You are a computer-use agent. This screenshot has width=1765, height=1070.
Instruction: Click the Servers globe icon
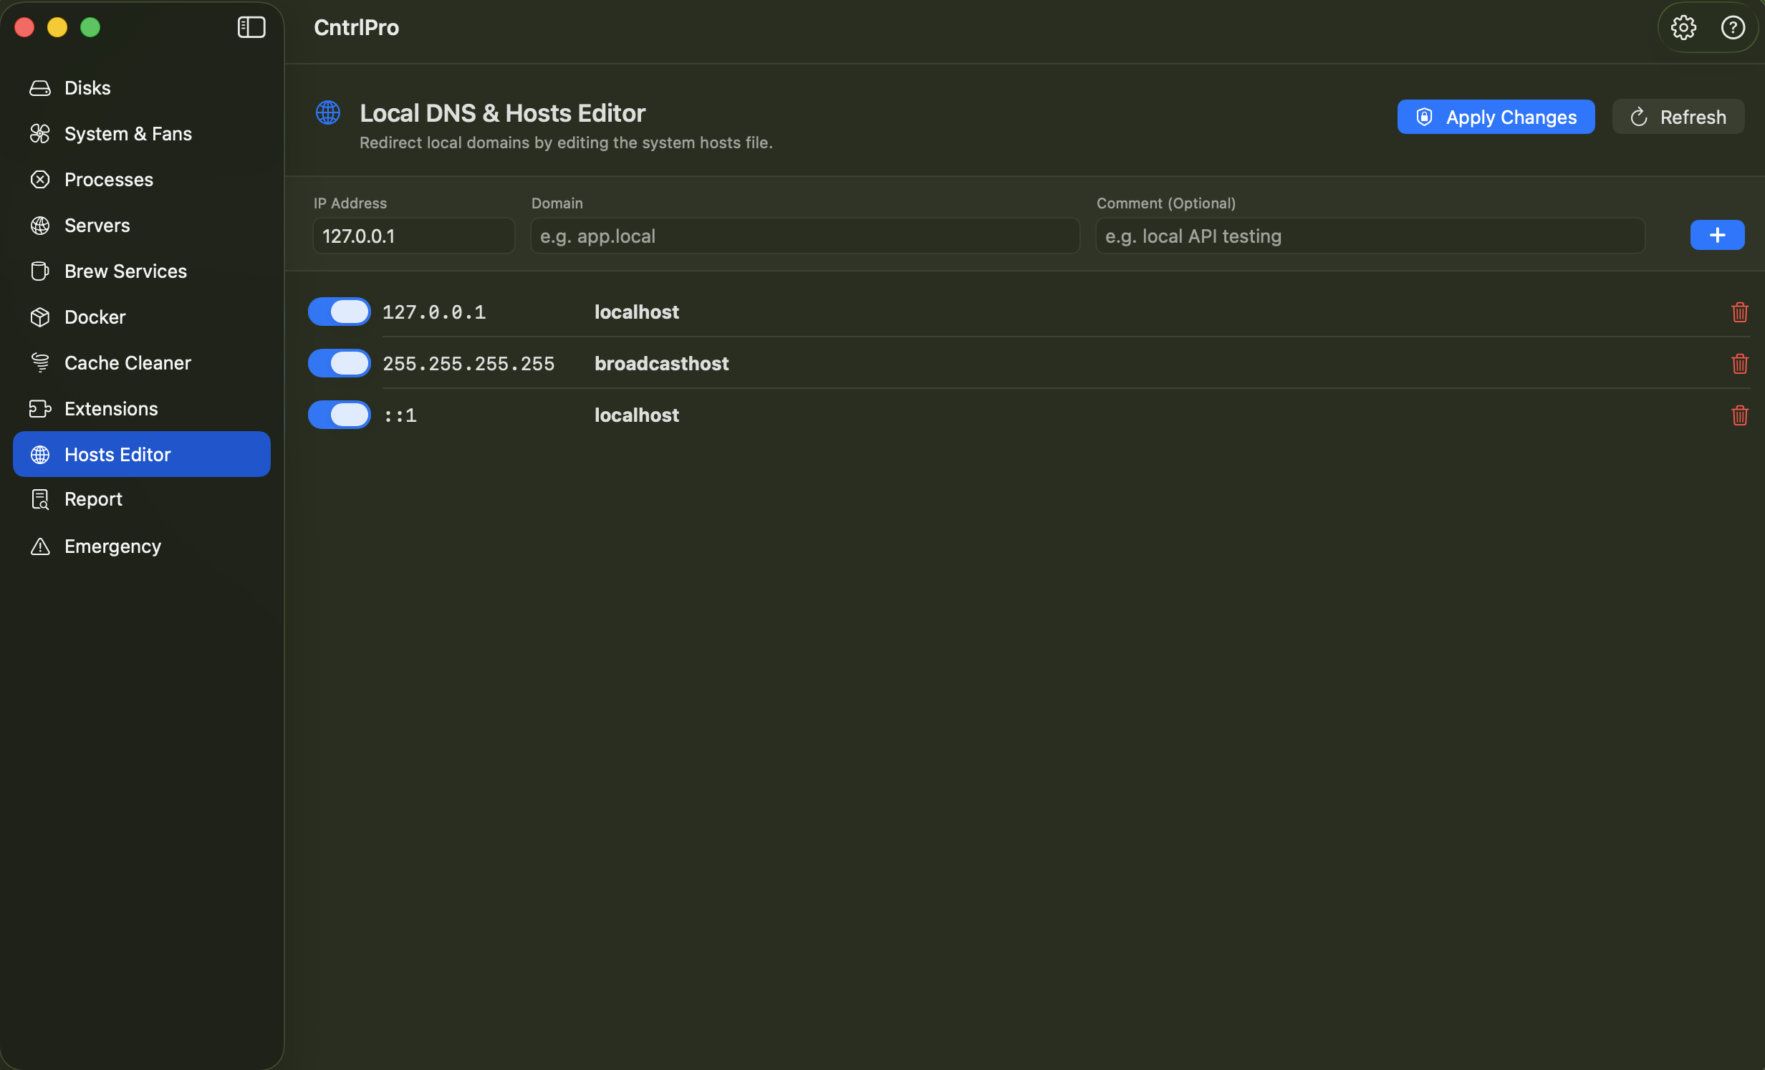[x=40, y=226]
